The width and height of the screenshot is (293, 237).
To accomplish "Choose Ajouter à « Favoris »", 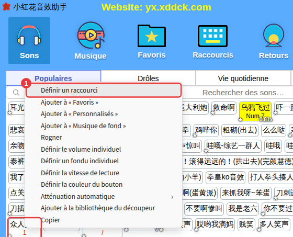I will [104, 102].
